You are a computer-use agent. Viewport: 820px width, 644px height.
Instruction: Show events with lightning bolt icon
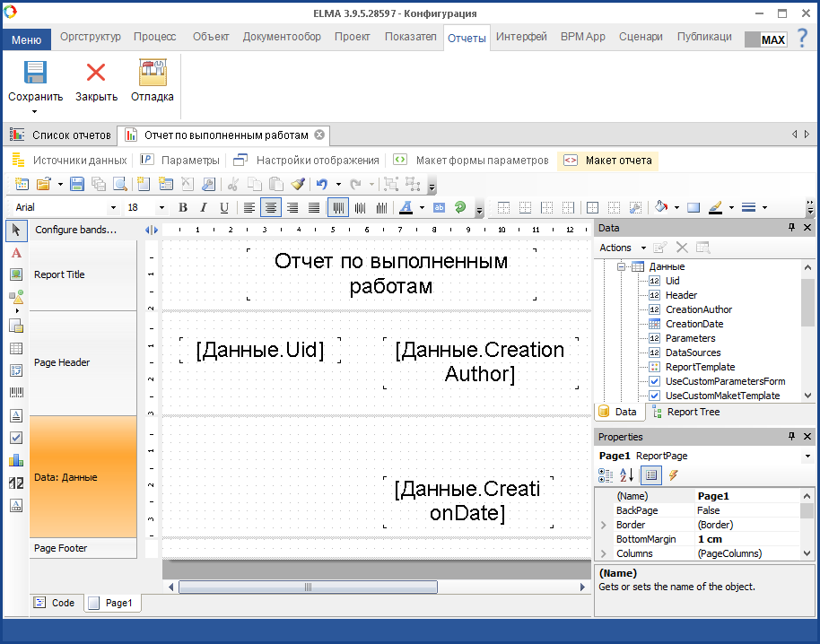click(x=673, y=474)
